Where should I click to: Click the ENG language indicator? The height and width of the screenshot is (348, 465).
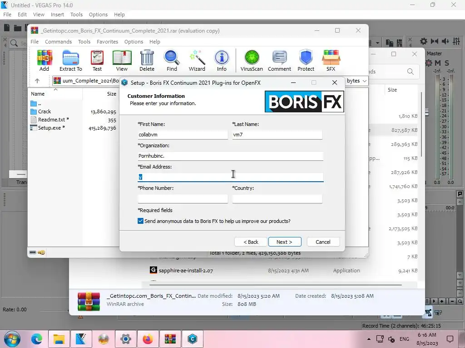(x=404, y=339)
